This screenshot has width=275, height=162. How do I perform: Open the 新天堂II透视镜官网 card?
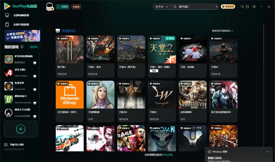[223, 102]
